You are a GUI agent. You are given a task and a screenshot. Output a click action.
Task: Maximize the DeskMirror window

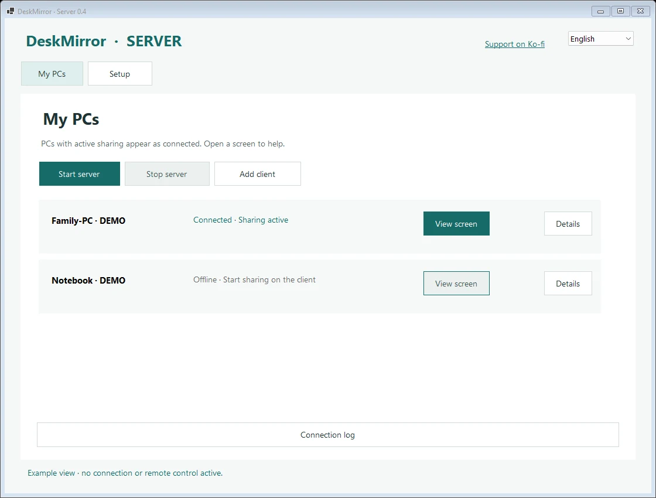click(x=620, y=11)
